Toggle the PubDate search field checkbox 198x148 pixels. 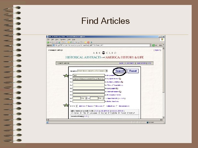(109, 113)
